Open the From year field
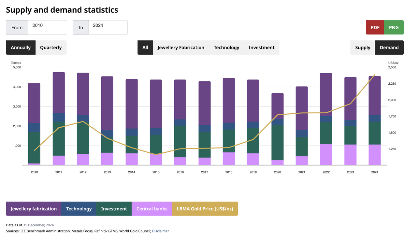417x240 pixels. tap(47, 27)
